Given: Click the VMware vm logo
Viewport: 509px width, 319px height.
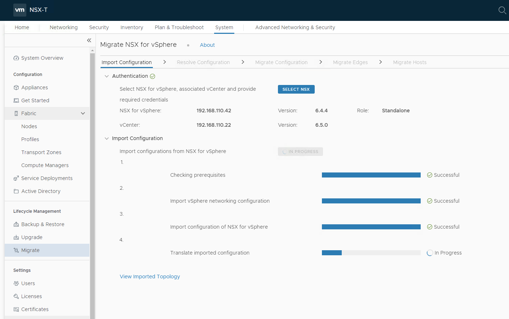Looking at the screenshot, I should point(20,10).
